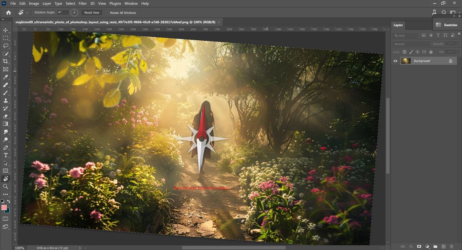Toggle shape layer filter
This screenshot has height=250, width=462.
coord(445,35)
